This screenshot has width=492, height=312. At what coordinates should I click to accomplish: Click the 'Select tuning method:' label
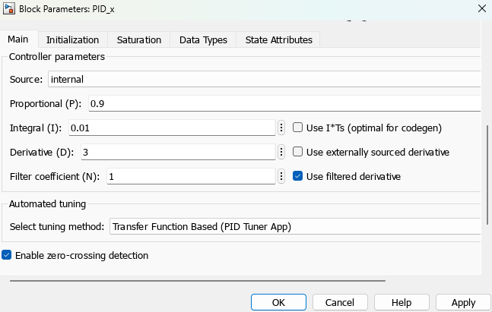point(57,226)
